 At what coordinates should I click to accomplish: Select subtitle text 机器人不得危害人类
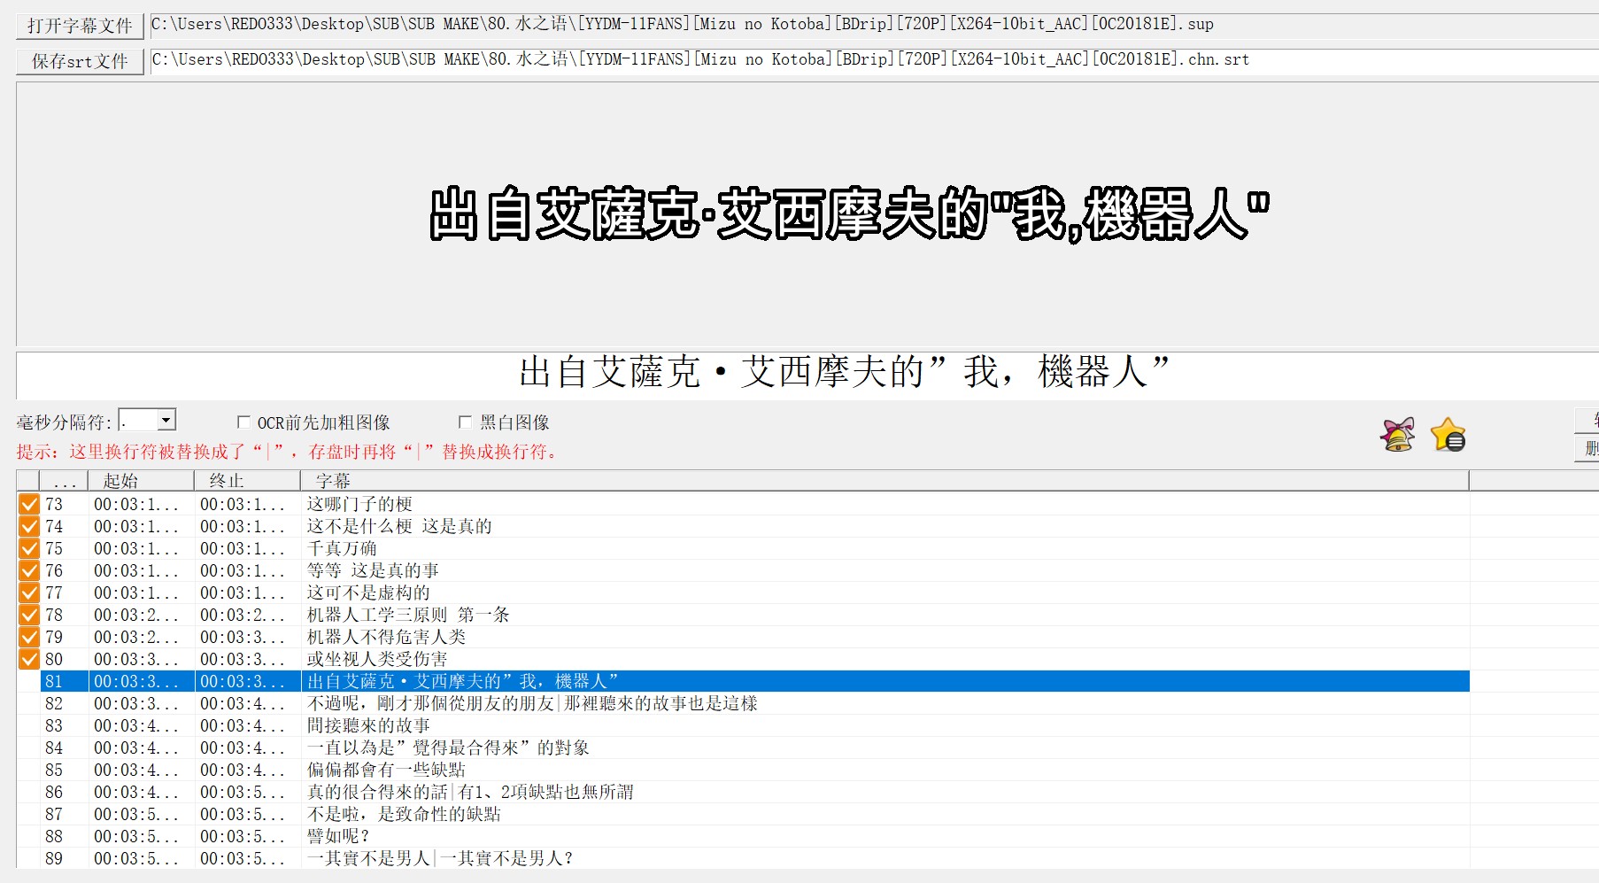(386, 637)
